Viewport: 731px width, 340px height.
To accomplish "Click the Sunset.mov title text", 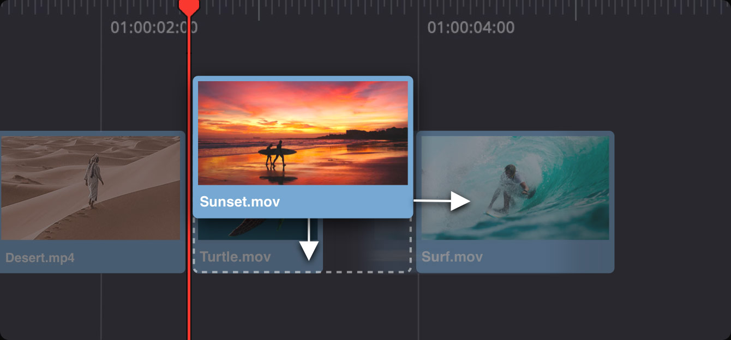I will 239,202.
